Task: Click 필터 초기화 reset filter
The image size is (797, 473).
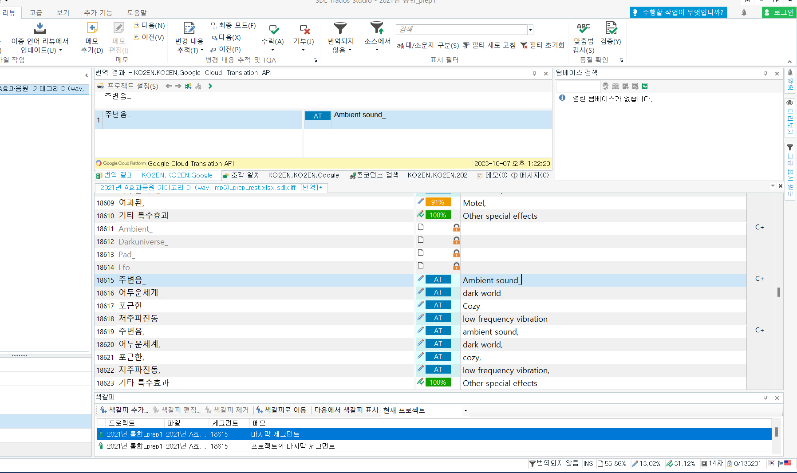Action: click(x=542, y=45)
